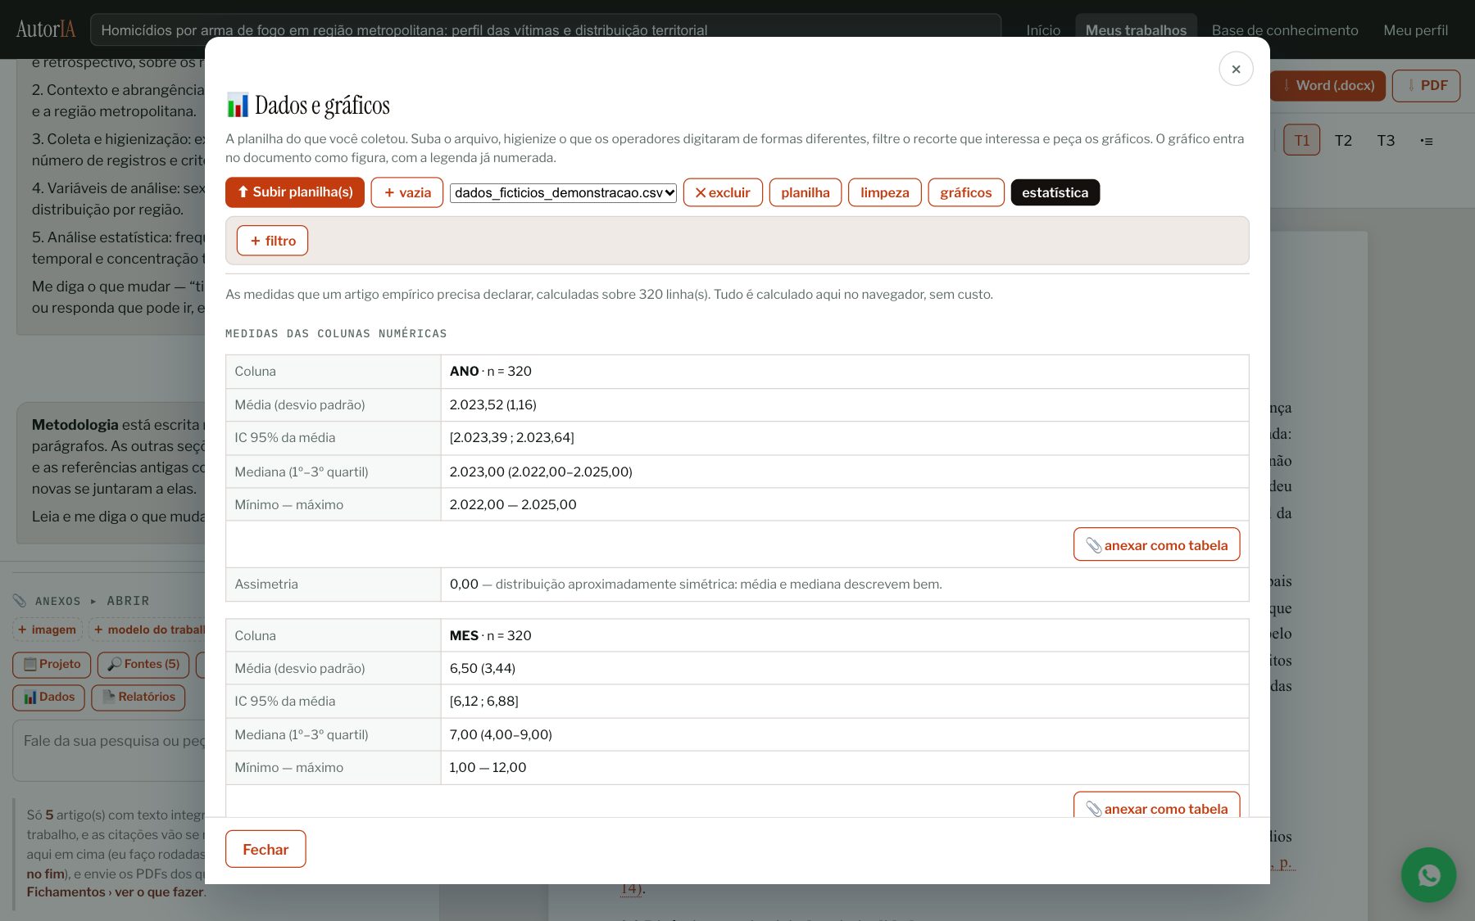This screenshot has width=1475, height=921.
Task: Attach ANO statistics as table
Action: pyautogui.click(x=1156, y=544)
